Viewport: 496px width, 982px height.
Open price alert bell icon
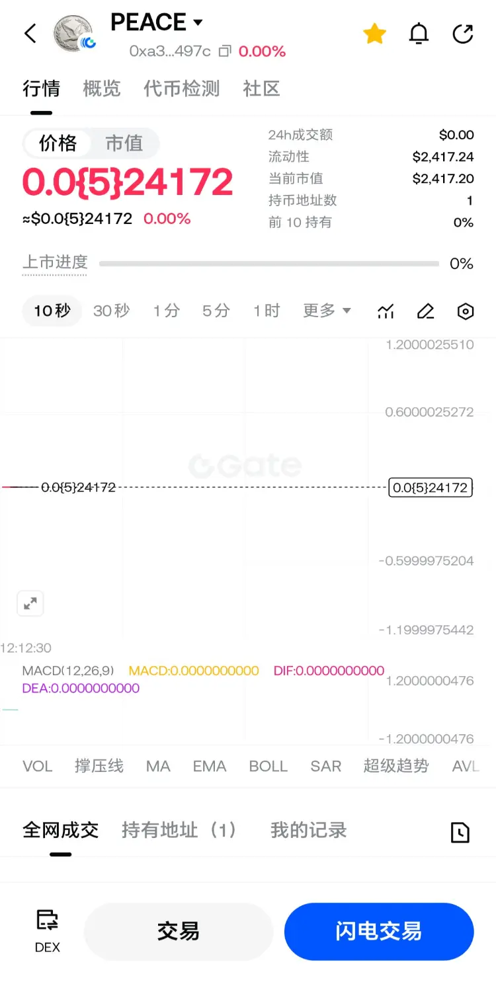[x=419, y=34]
